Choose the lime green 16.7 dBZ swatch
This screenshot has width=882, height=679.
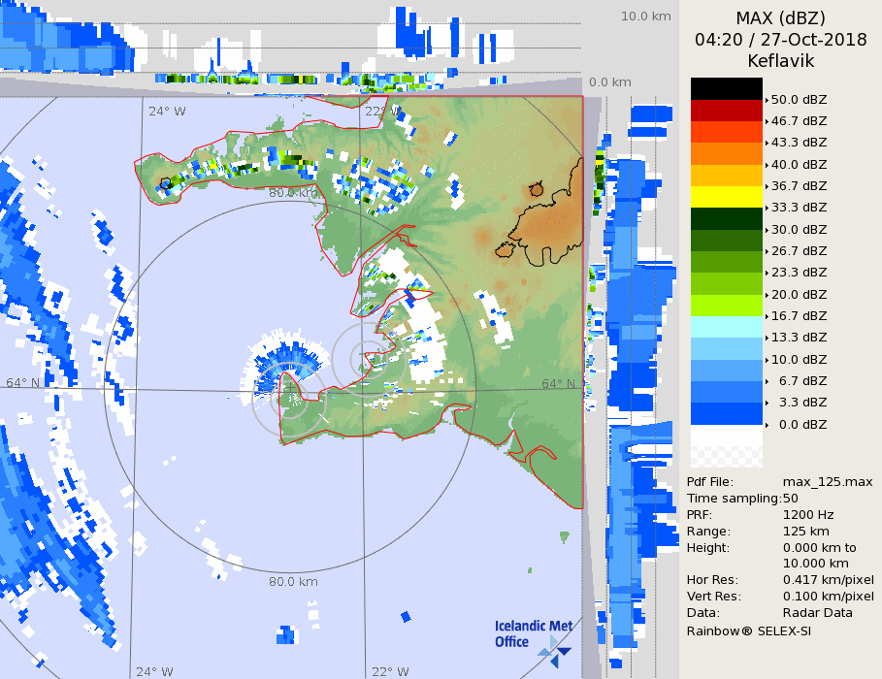coord(726,305)
